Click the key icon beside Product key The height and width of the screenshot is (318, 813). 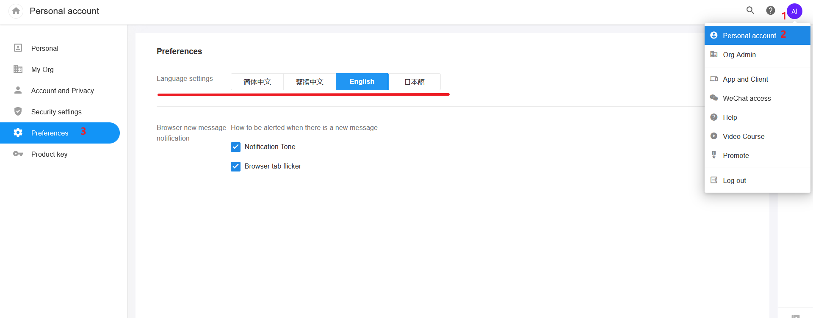point(18,154)
